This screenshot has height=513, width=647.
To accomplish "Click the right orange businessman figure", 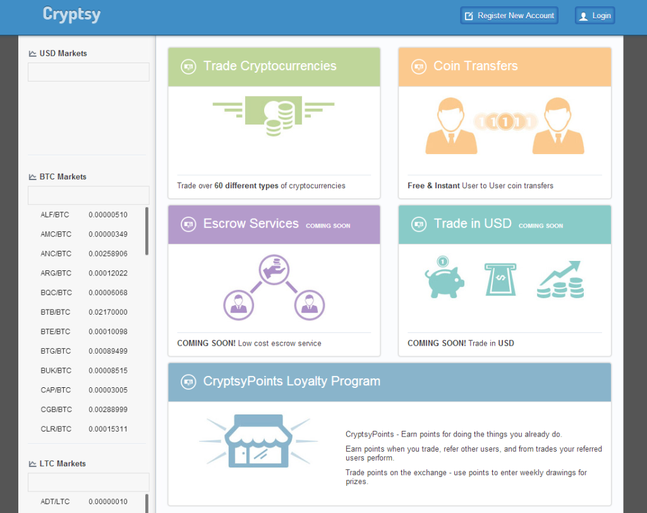I will (559, 126).
